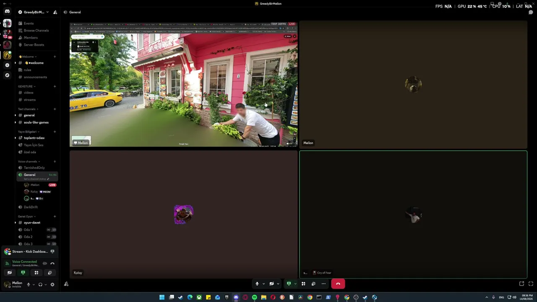This screenshot has width=537, height=302.
Task: Pop out the call window
Action: (521, 284)
